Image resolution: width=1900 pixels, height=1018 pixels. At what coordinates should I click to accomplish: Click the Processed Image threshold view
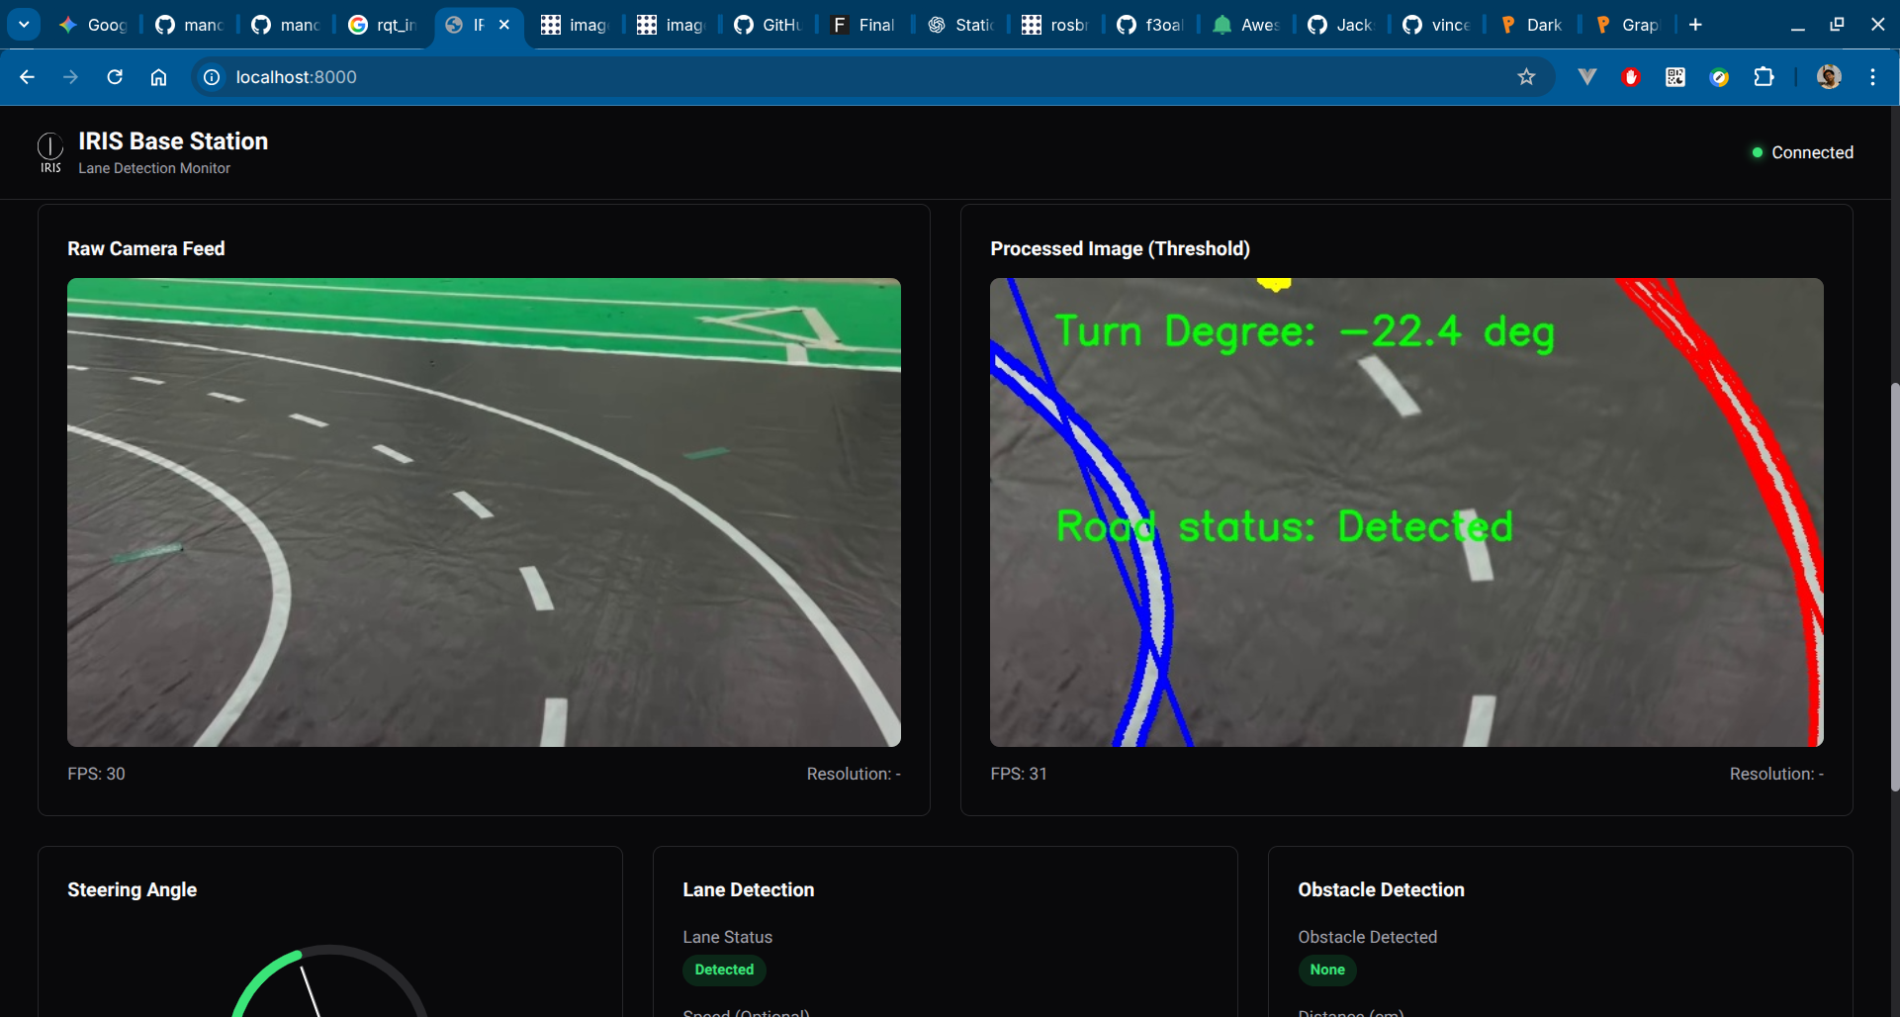coord(1406,511)
